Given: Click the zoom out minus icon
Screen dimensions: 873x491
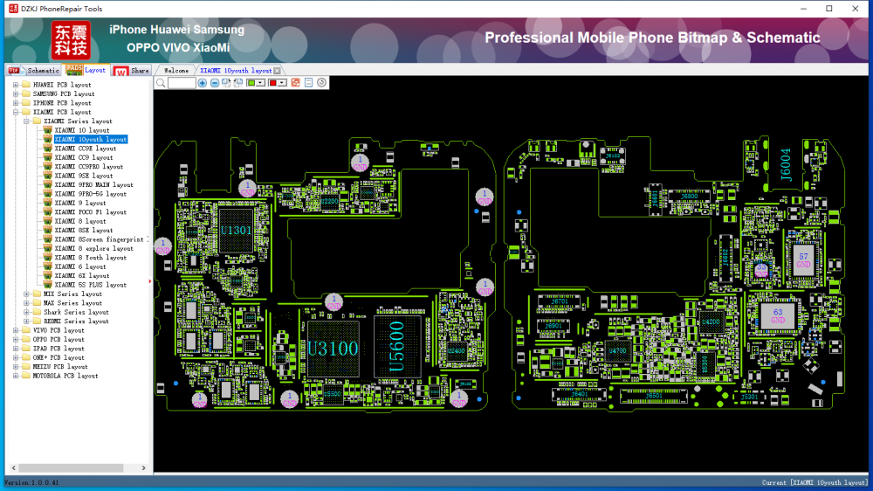Looking at the screenshot, I should [215, 83].
